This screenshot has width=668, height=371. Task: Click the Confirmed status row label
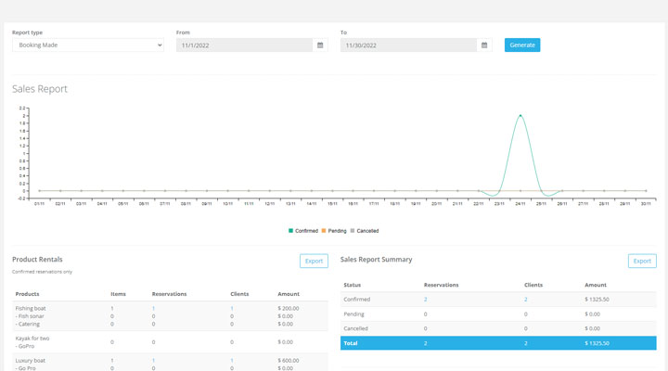[357, 300]
